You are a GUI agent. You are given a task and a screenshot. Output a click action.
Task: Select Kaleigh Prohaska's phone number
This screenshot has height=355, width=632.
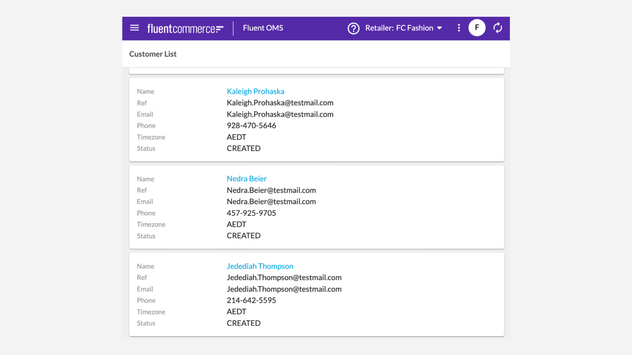click(251, 126)
